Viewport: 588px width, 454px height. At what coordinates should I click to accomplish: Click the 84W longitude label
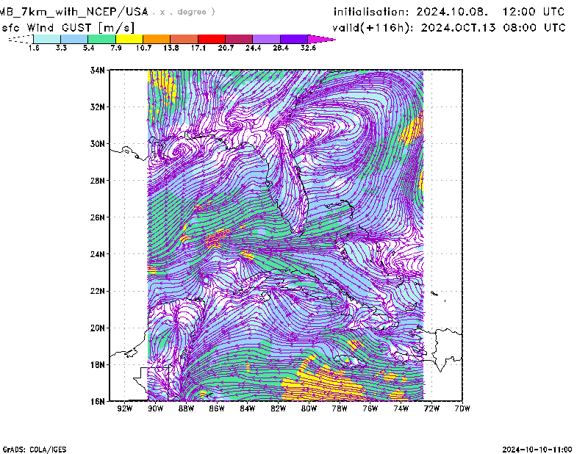click(248, 408)
